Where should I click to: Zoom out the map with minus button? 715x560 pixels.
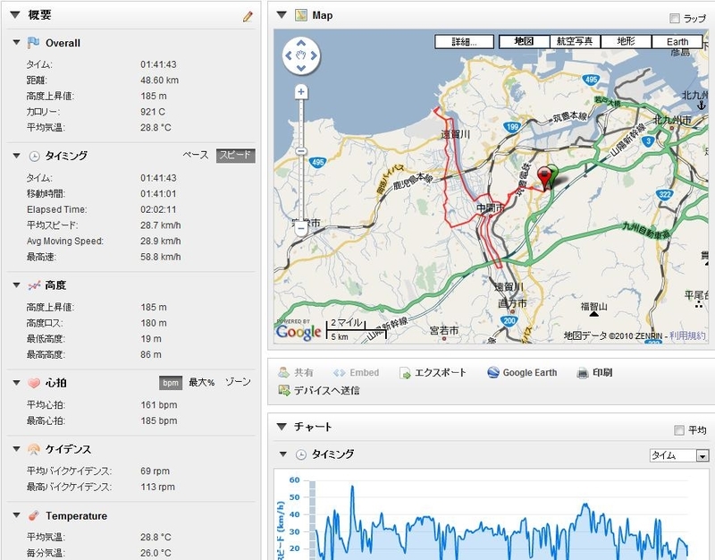(x=301, y=230)
